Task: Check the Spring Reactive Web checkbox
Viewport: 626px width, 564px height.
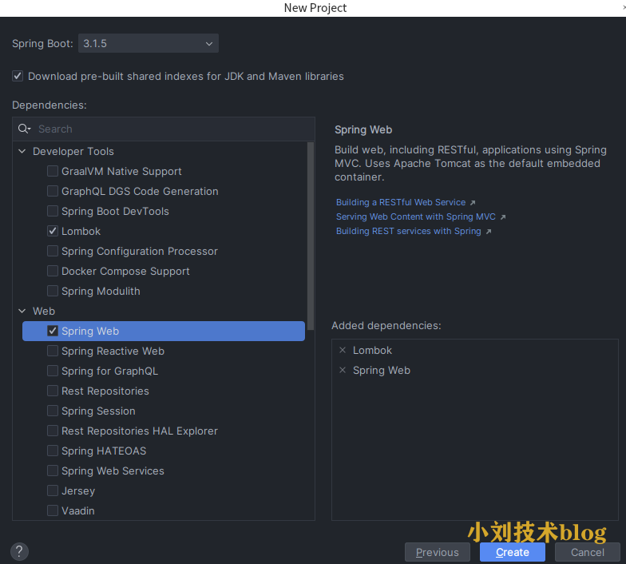Action: [x=53, y=351]
